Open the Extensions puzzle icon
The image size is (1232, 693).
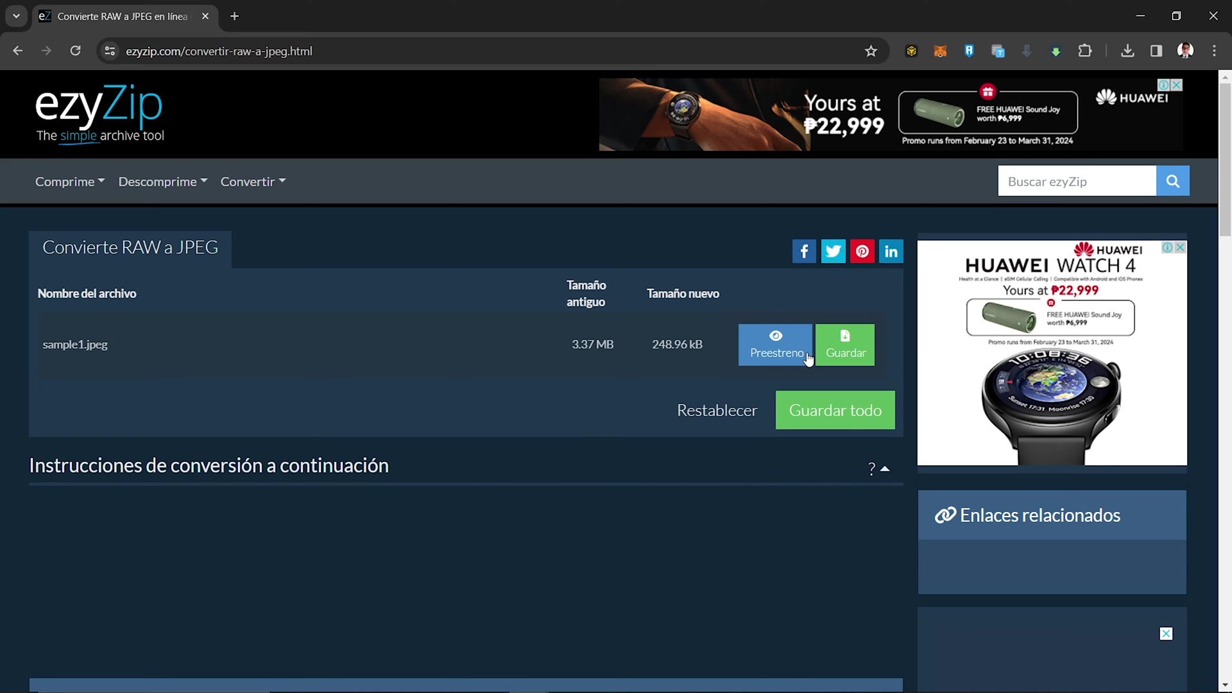(1085, 51)
